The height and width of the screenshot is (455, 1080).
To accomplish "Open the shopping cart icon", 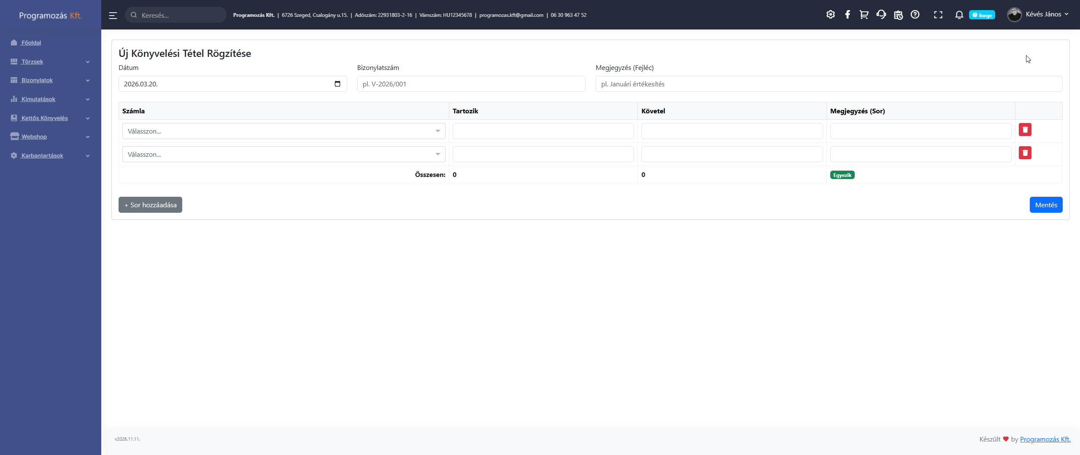I will [864, 15].
